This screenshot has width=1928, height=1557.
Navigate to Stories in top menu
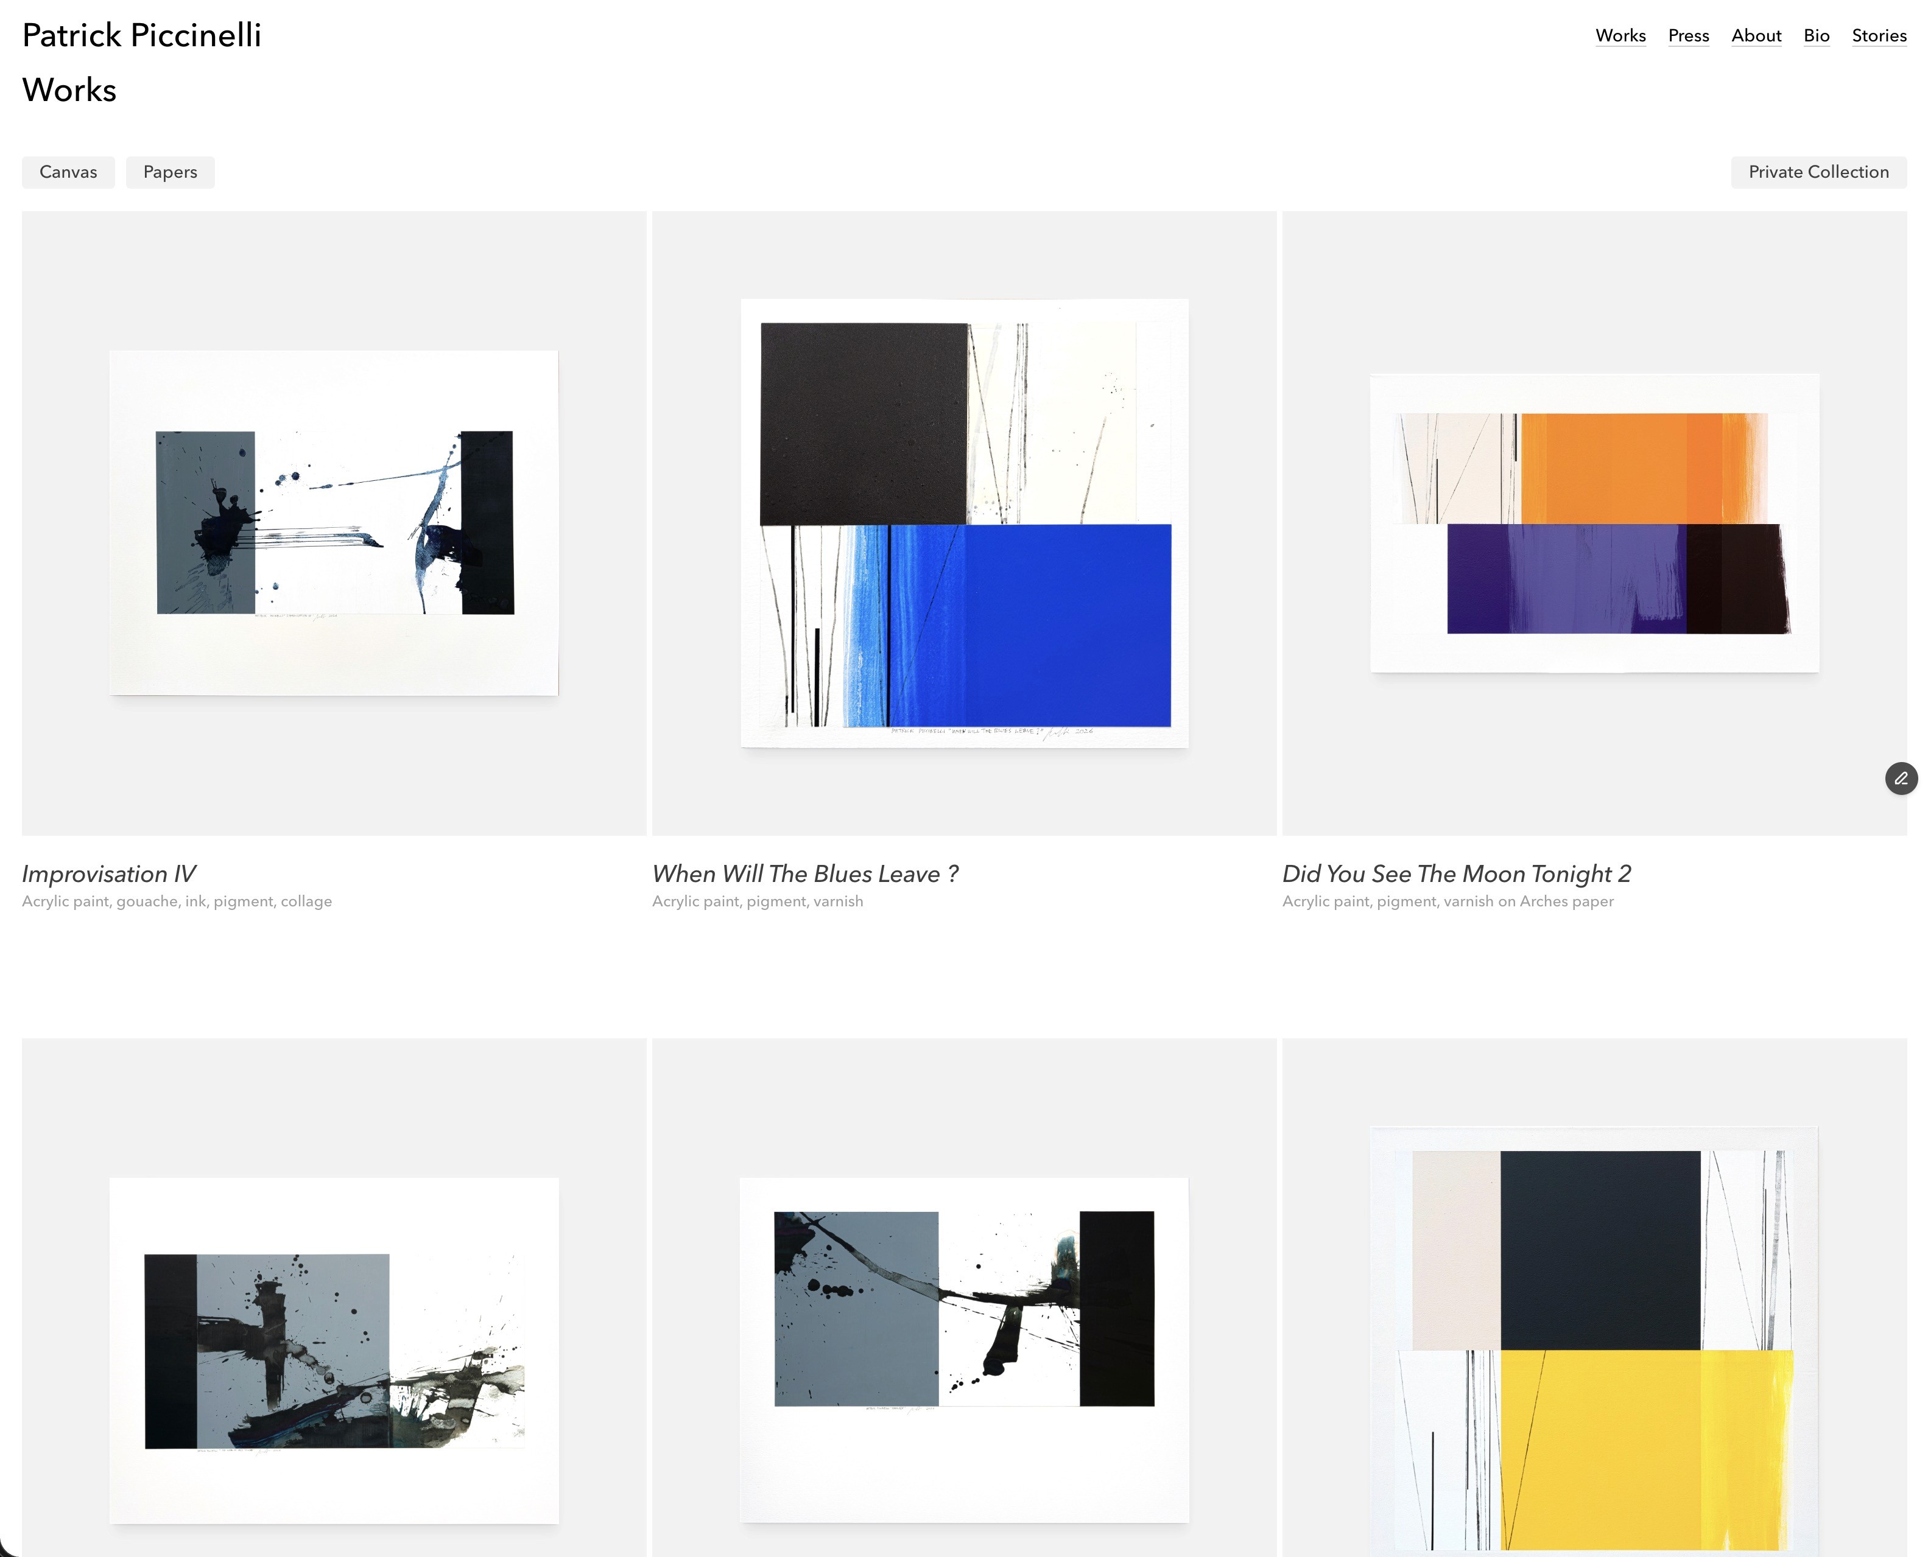pyautogui.click(x=1877, y=36)
